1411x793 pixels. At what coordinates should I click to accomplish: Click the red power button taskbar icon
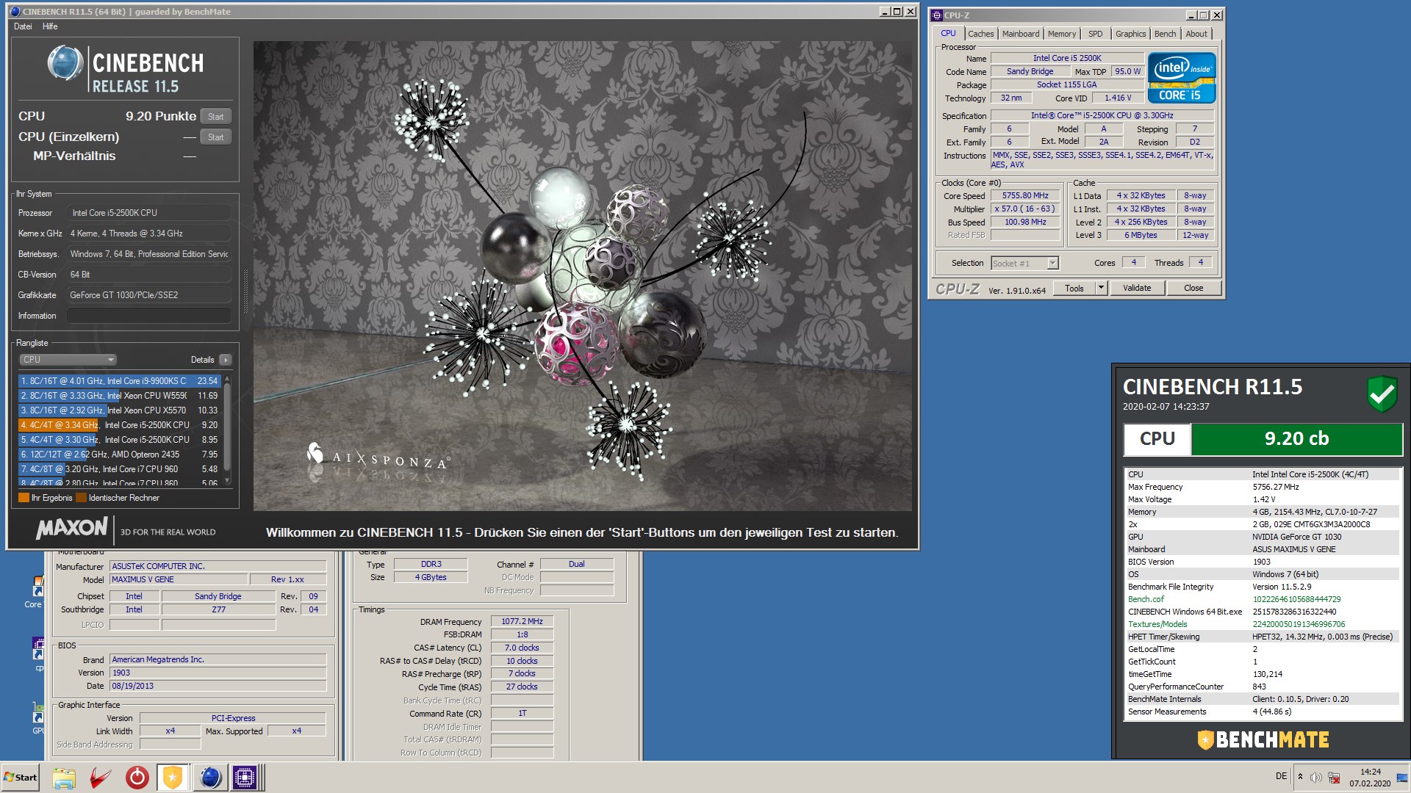(137, 778)
